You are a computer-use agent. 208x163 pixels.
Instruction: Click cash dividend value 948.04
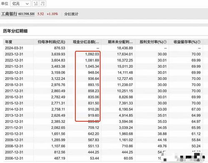[93, 73]
